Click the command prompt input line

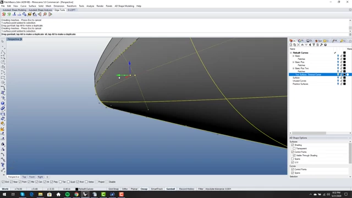point(175,34)
